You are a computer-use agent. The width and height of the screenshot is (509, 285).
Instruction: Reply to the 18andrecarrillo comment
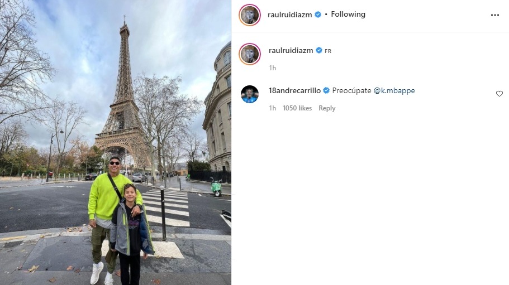pyautogui.click(x=327, y=108)
